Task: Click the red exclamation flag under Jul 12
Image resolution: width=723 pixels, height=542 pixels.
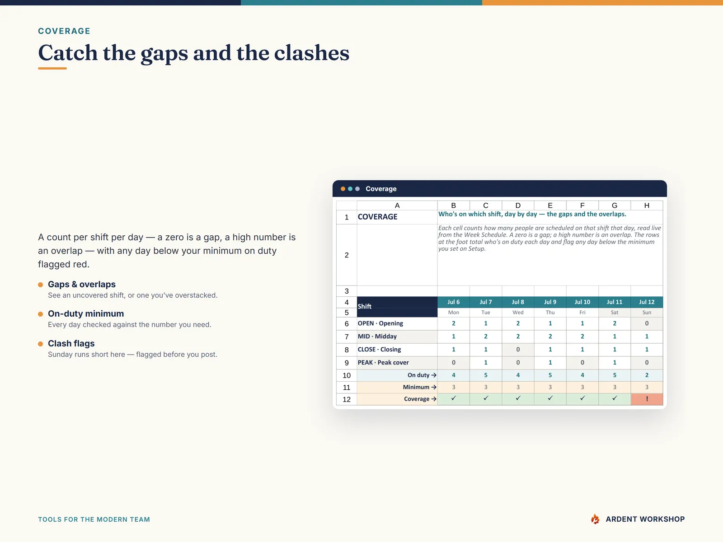Action: [x=647, y=399]
